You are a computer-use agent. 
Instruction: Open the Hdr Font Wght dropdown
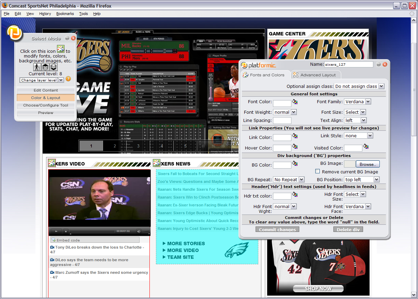point(285,206)
